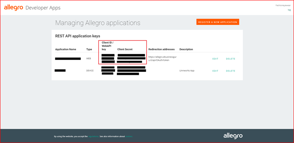Image resolution: width=294 pixels, height=143 pixels.
Task: Edit the WEB type application
Action: pyautogui.click(x=215, y=59)
